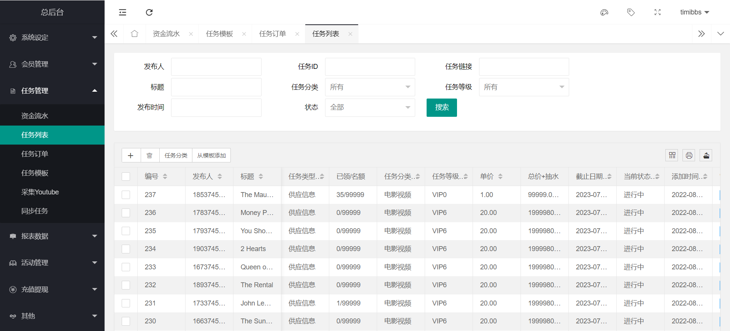
Task: Open the column filter grid icon
Action: (x=672, y=155)
